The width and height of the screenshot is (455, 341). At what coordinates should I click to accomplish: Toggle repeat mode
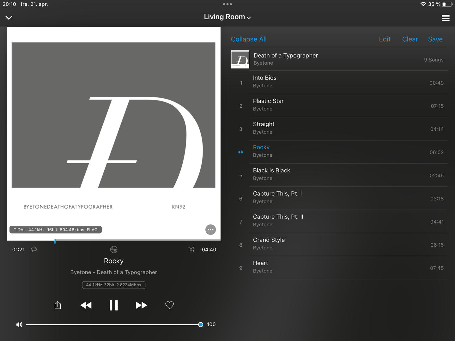[x=34, y=249]
